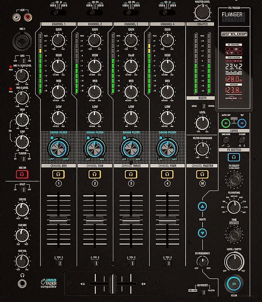Viewport: 262px width, 302px height.
Task: Toggle the Channel One headphone cue button
Action: 59,174
